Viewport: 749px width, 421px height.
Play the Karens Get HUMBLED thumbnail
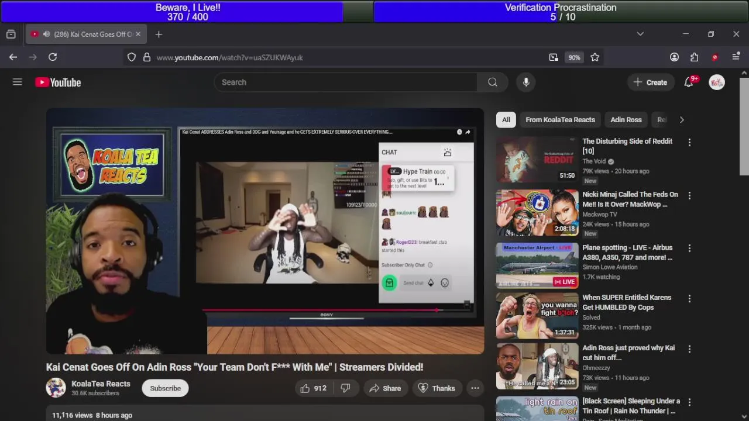click(537, 316)
